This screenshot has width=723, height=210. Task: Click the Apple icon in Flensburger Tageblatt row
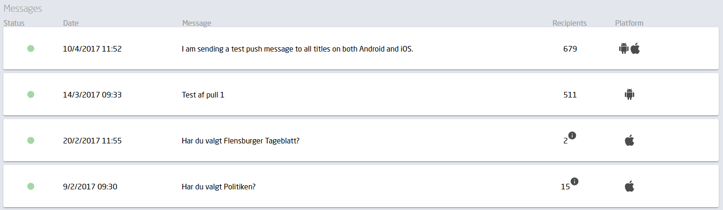pos(630,140)
